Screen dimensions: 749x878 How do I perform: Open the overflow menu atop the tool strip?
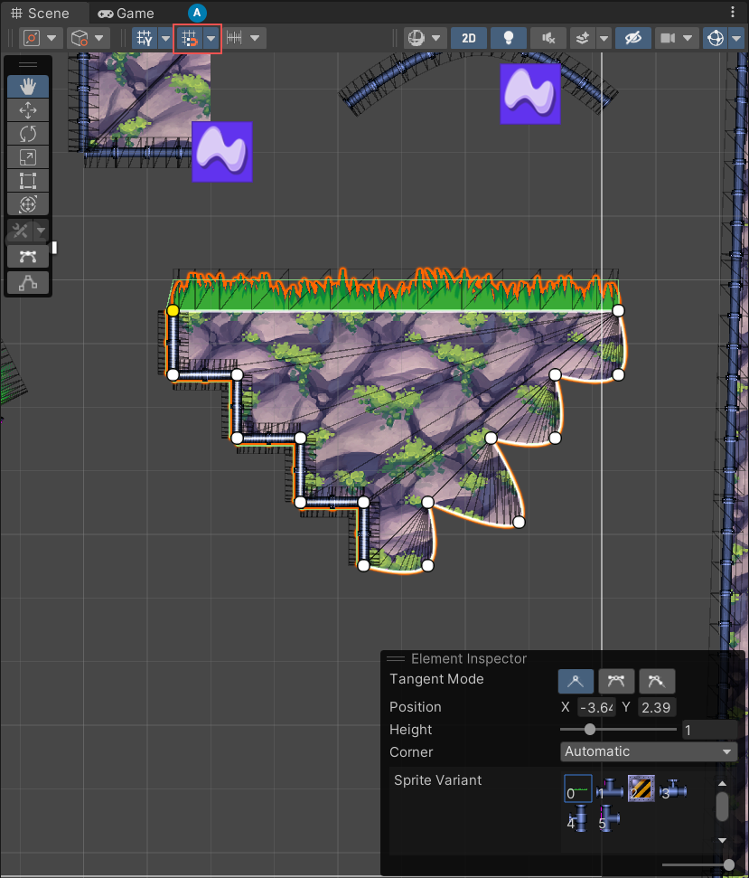(x=27, y=63)
